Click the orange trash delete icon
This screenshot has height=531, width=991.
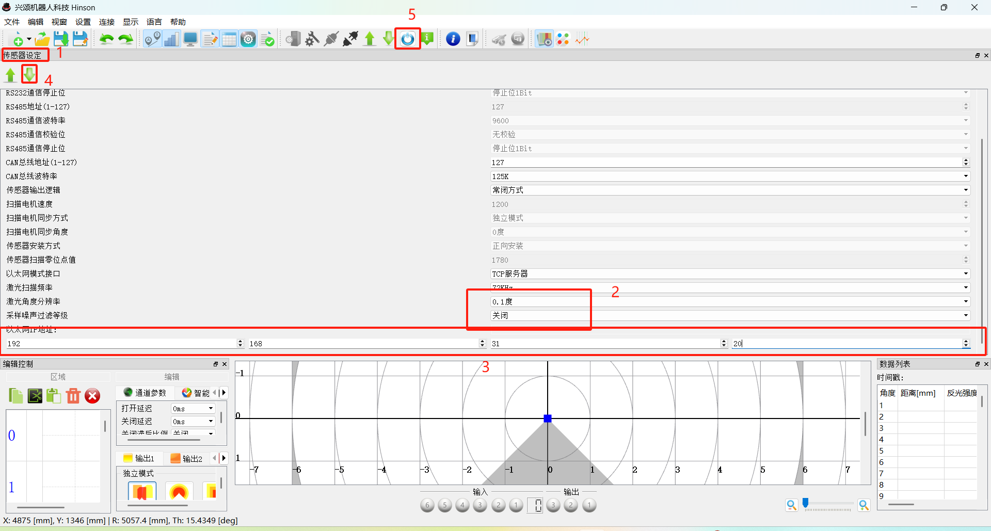(73, 396)
